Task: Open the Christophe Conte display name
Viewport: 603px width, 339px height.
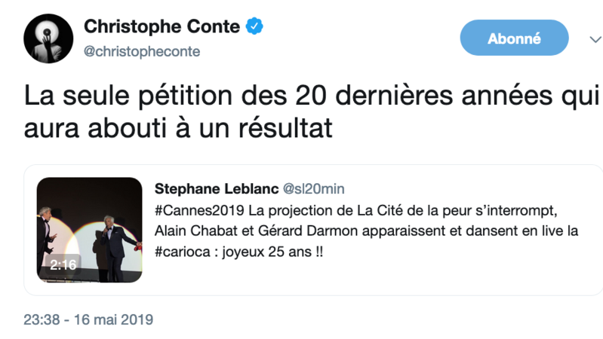Action: click(x=162, y=27)
